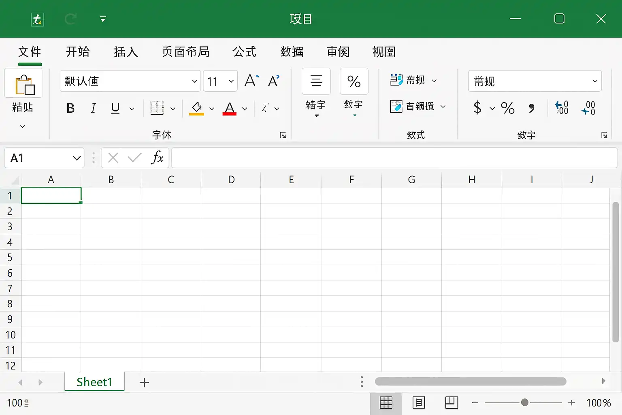Viewport: 622px width, 415px height.
Task: Click the percent style icon in number group
Action: coord(507,108)
